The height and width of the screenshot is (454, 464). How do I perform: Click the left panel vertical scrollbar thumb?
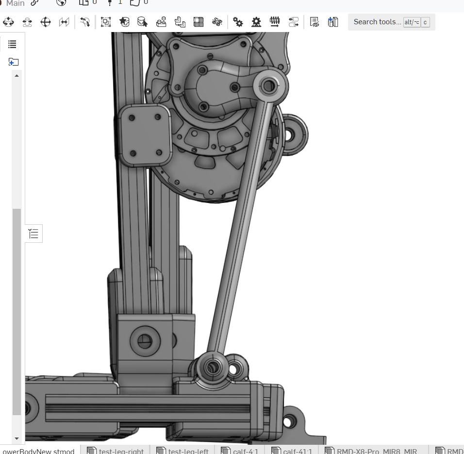[17, 311]
